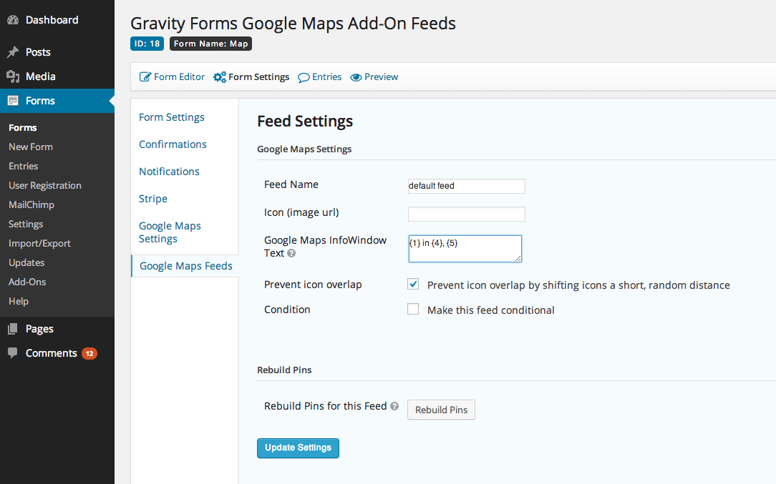Click the Icon image url field
The image size is (776, 484).
(x=466, y=214)
